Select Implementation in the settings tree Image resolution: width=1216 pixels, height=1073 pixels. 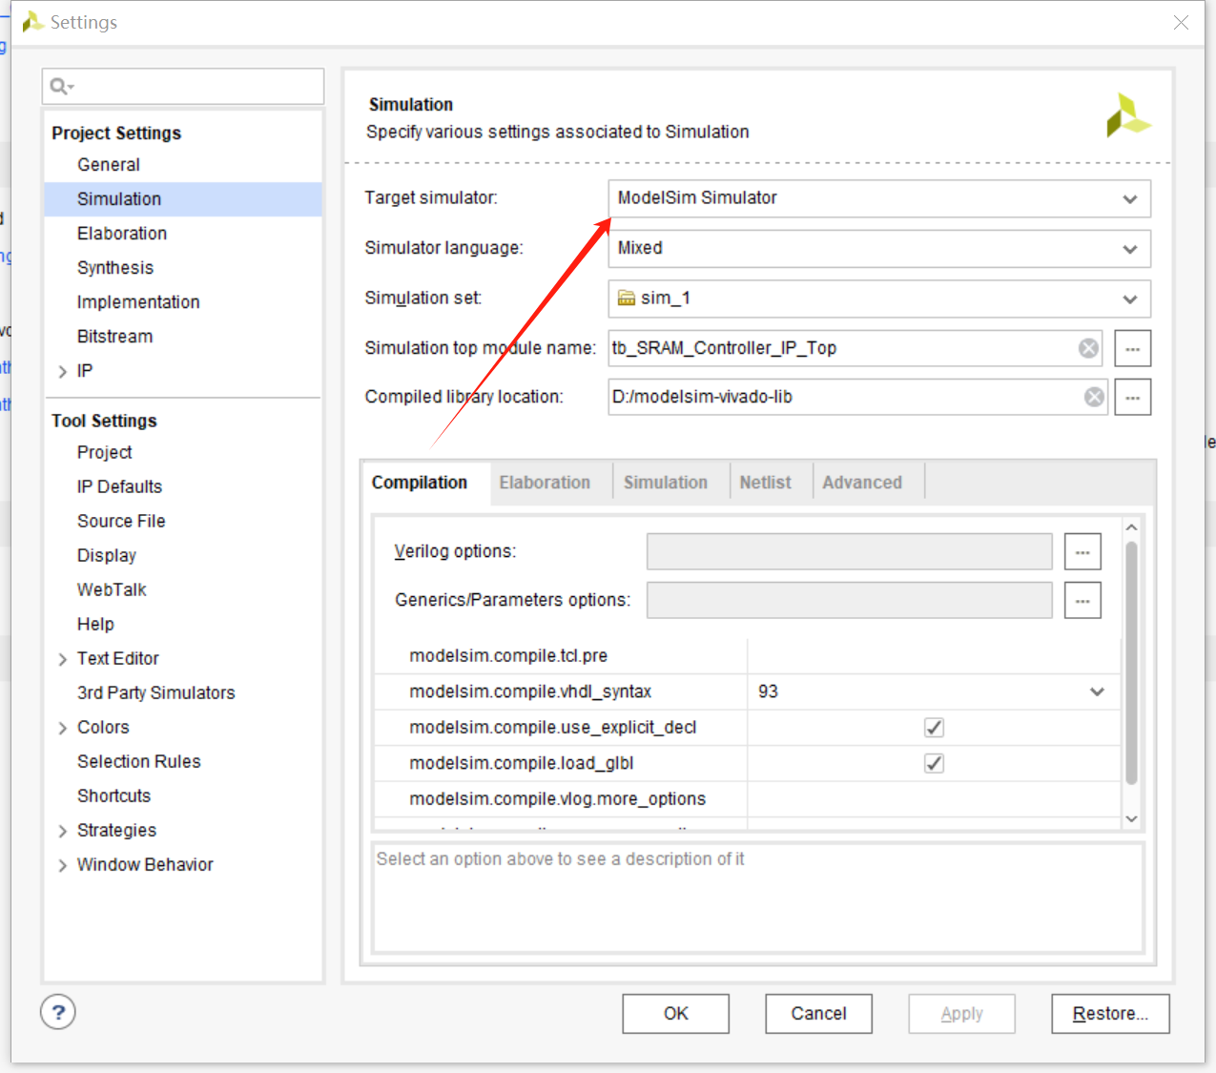(x=138, y=302)
